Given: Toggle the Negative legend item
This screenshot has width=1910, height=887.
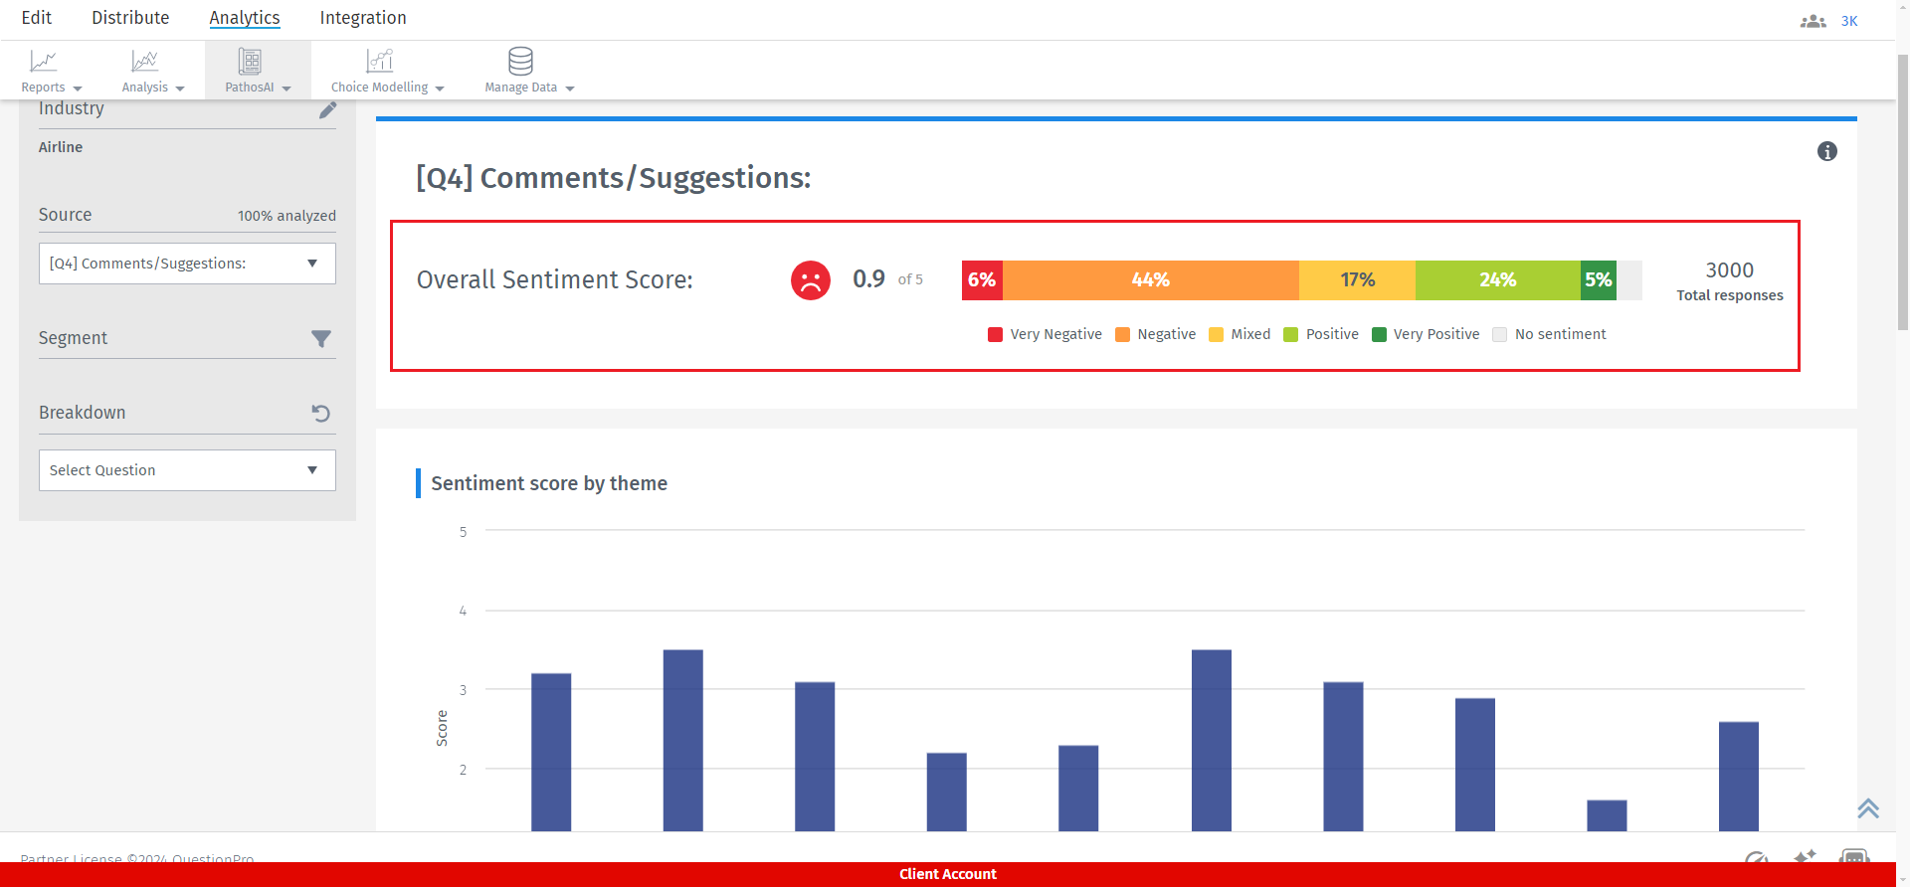Looking at the screenshot, I should (1156, 334).
